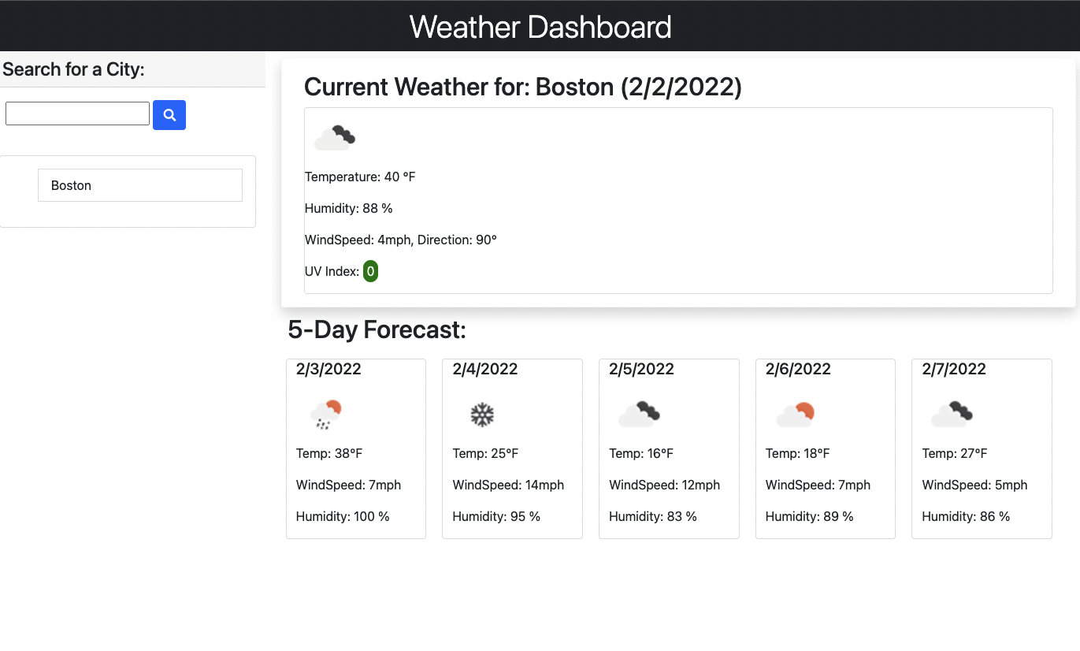Click the rain shower icon on the 2/3/2022 card
This screenshot has height=651, width=1080.
coord(325,413)
